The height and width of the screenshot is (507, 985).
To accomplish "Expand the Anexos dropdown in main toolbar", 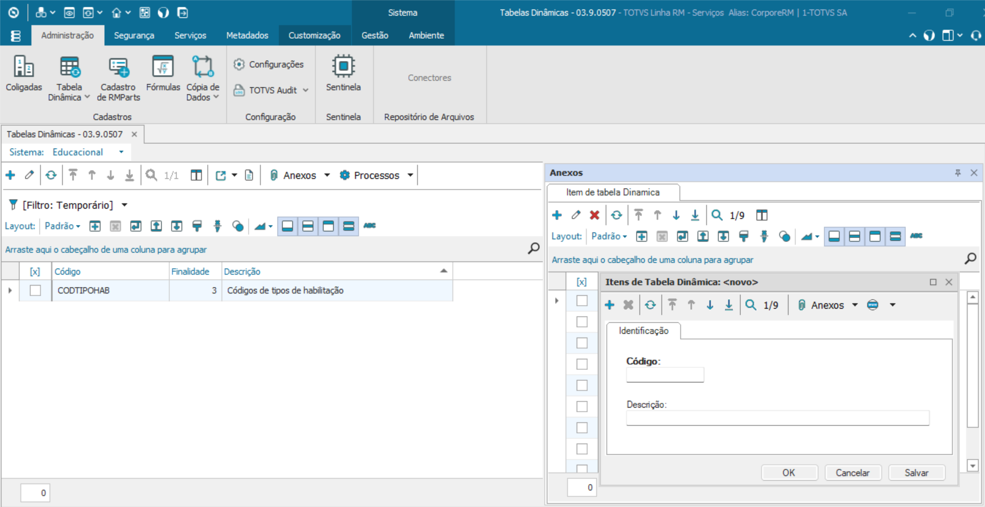I will (327, 175).
